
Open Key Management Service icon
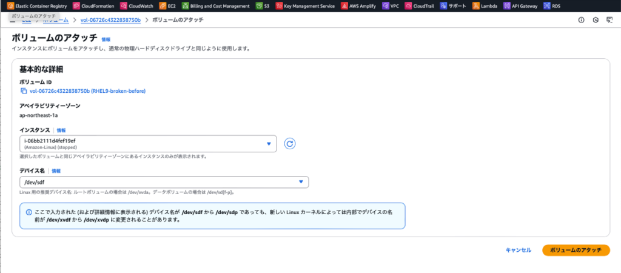click(x=279, y=6)
